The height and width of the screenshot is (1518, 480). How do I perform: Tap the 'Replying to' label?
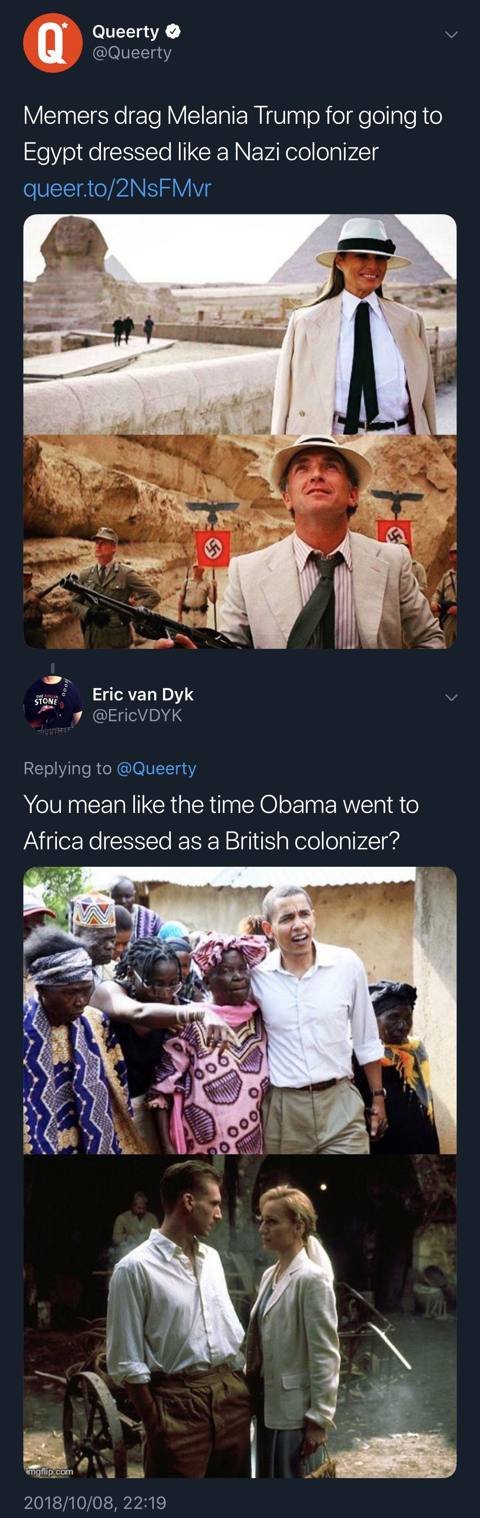68,768
